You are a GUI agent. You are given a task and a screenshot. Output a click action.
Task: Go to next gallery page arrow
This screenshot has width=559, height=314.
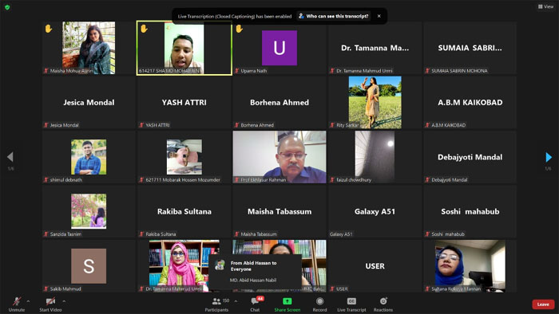[549, 157]
